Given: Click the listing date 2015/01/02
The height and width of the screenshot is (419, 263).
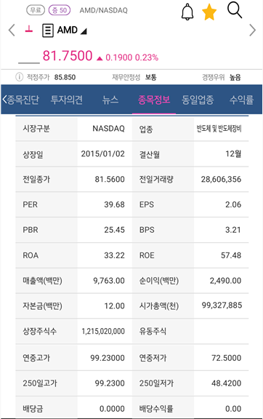Looking at the screenshot, I should (102, 153).
